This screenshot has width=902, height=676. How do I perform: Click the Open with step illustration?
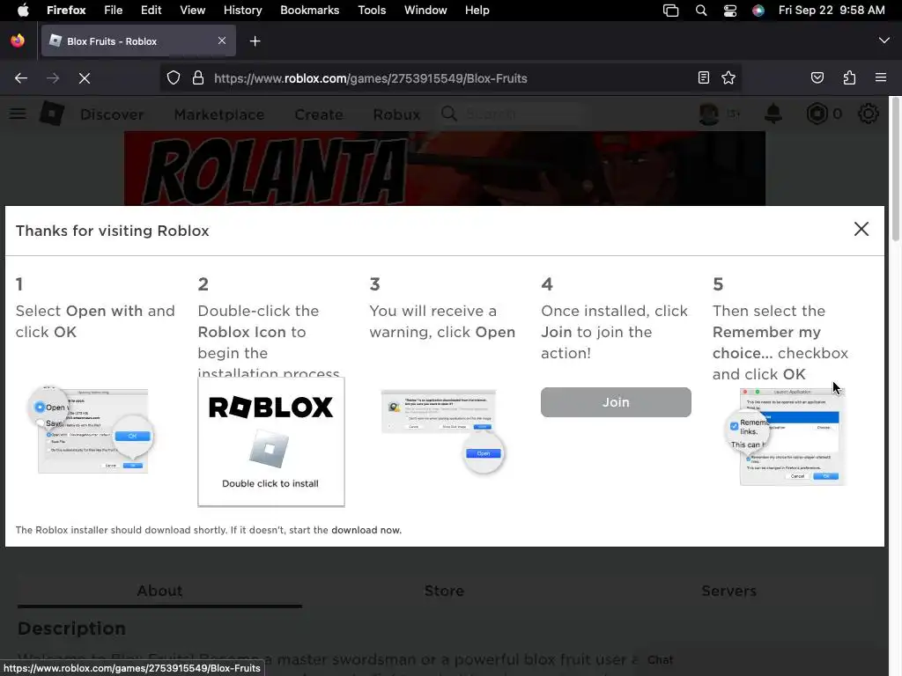pyautogui.click(x=92, y=431)
